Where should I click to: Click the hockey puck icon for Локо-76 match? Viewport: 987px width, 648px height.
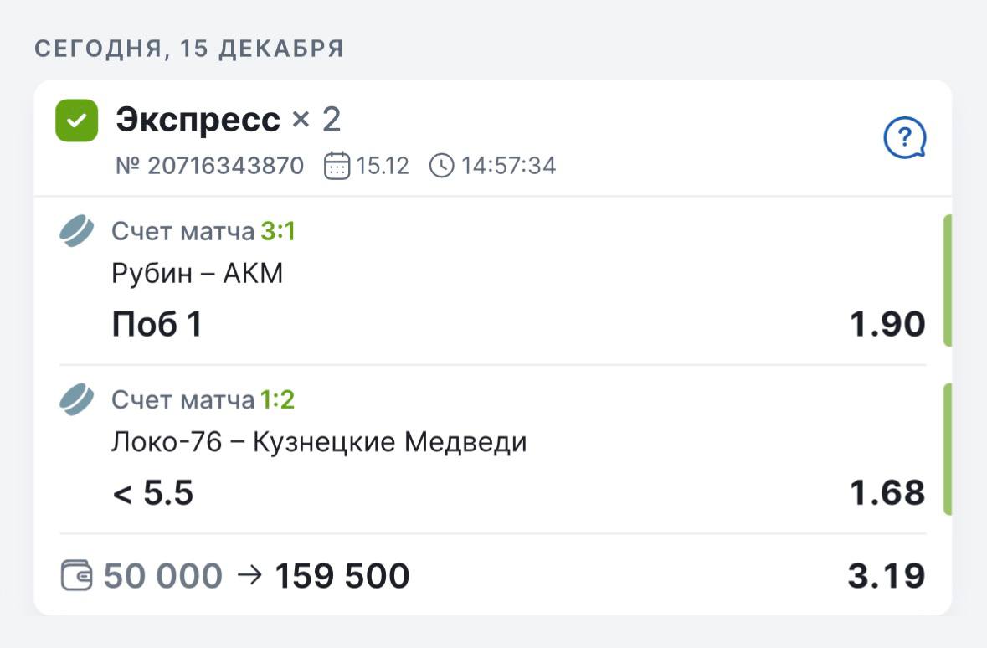coord(79,400)
